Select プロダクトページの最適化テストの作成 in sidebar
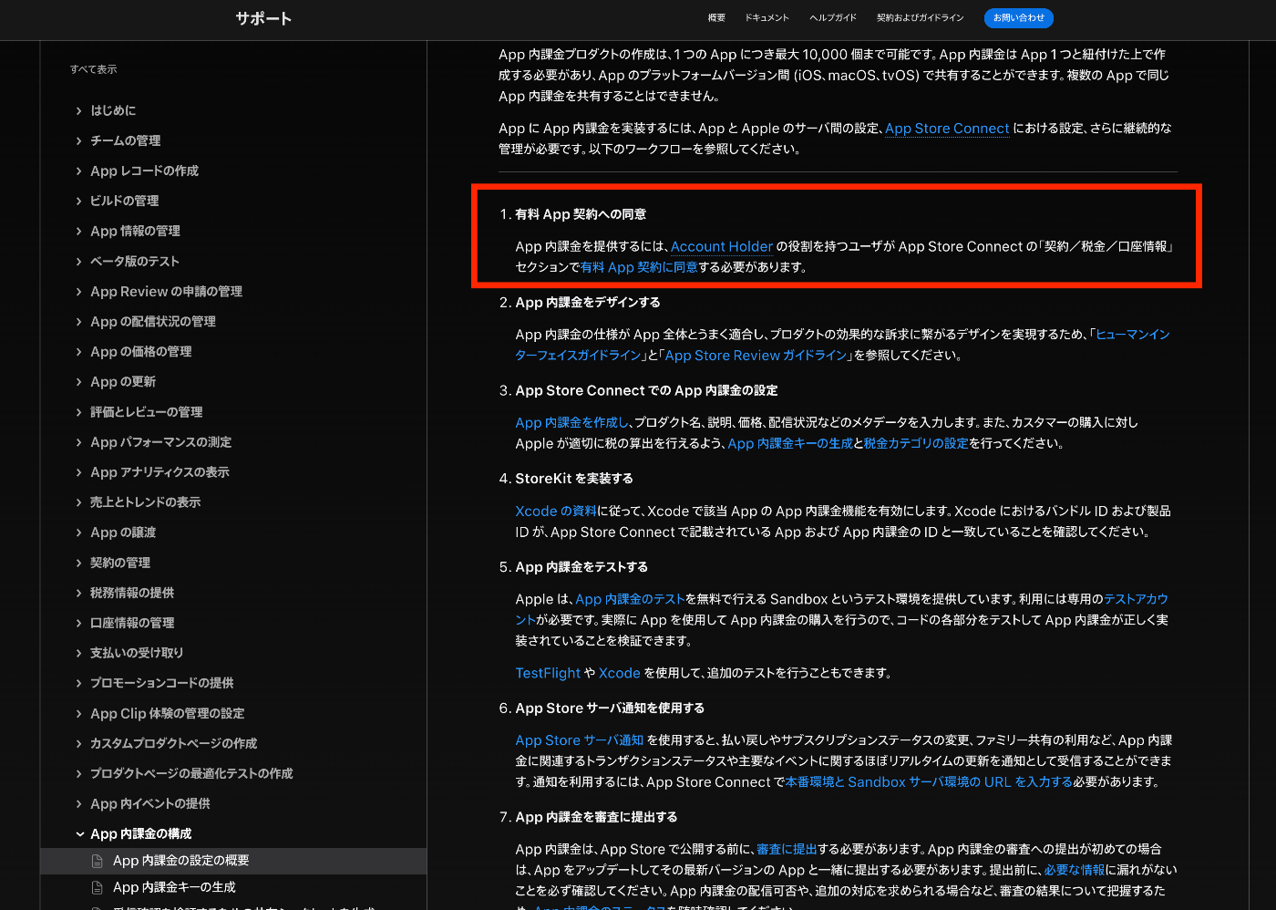The height and width of the screenshot is (910, 1276). [191, 774]
